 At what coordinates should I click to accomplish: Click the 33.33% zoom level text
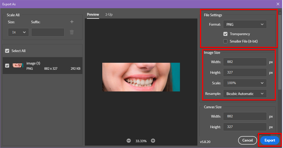[x=141, y=141]
